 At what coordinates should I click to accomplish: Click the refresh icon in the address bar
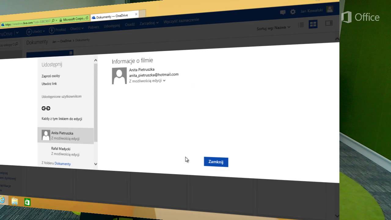pyautogui.click(x=87, y=18)
